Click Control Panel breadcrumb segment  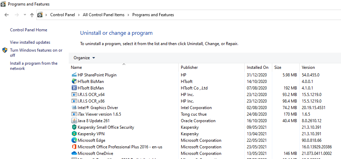[63, 15]
